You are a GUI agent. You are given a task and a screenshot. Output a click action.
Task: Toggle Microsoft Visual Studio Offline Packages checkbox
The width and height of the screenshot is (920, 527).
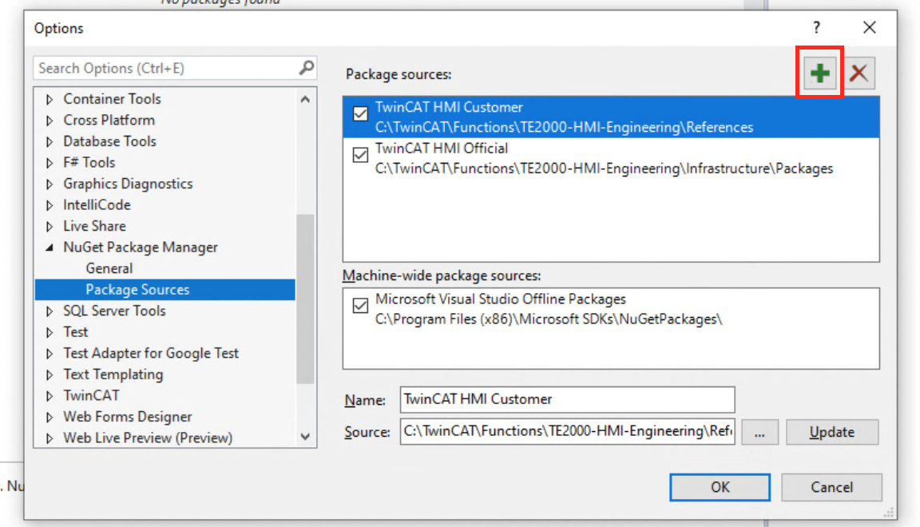(360, 305)
